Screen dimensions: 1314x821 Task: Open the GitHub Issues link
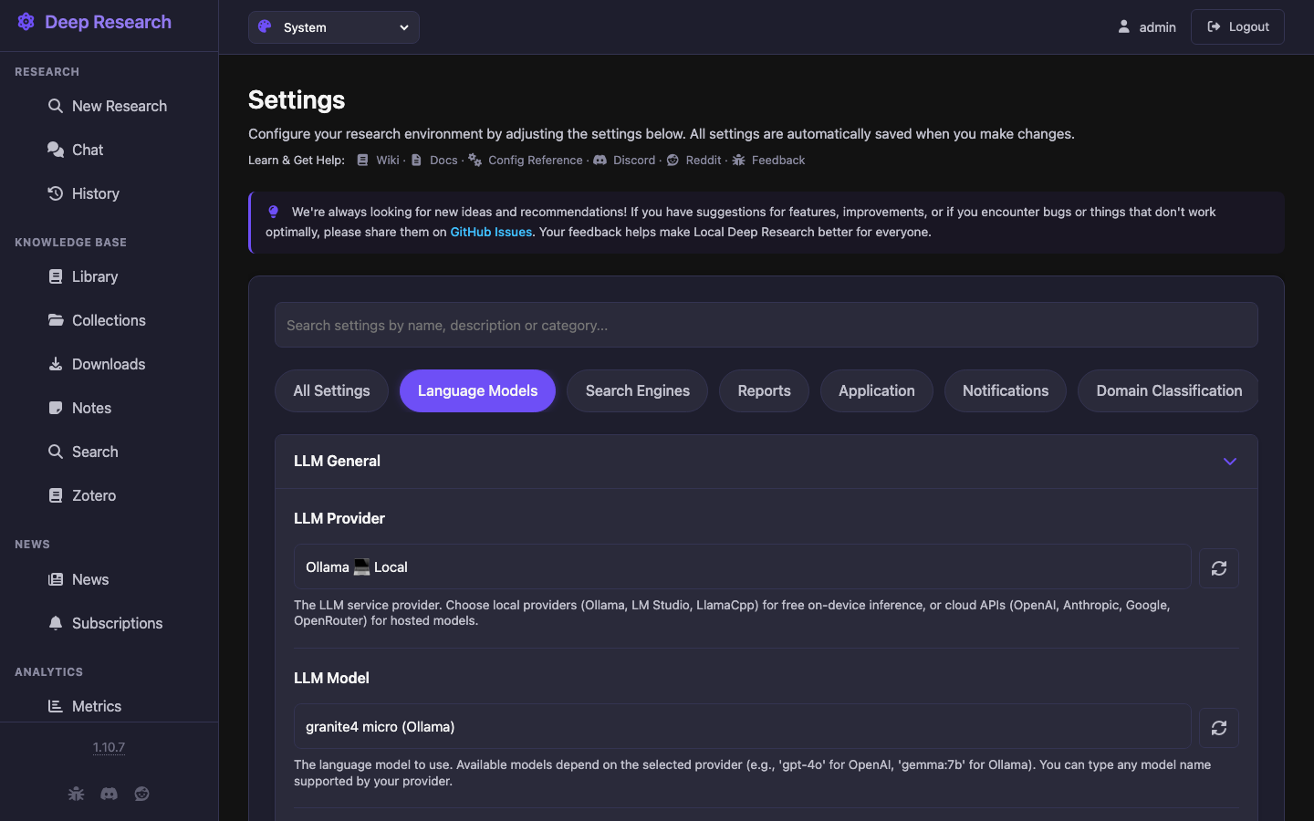tap(491, 232)
